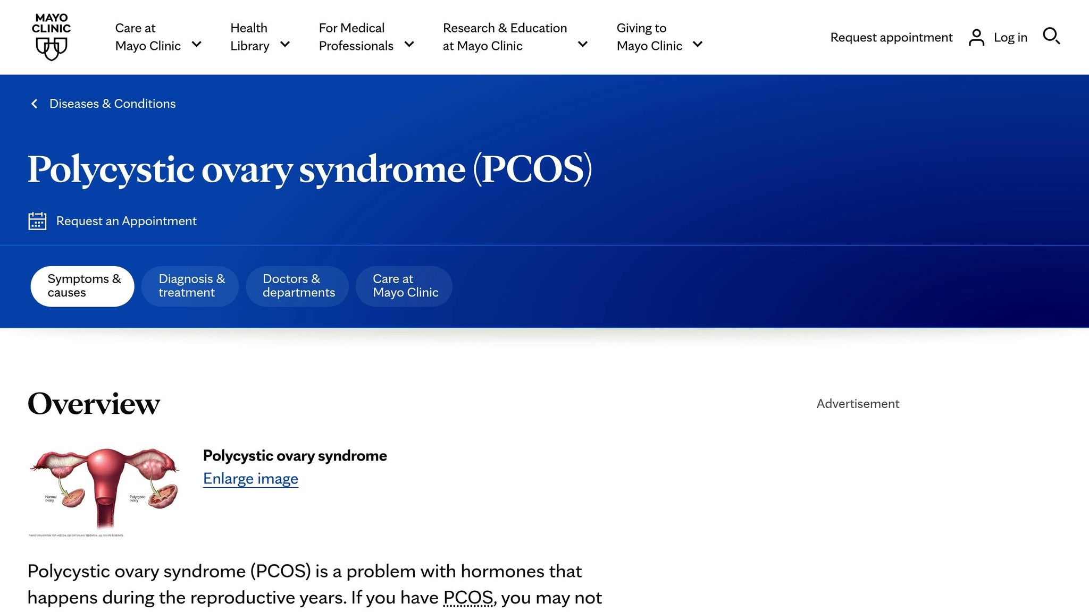Click the Enlarge image link
This screenshot has width=1089, height=612.
pos(250,478)
